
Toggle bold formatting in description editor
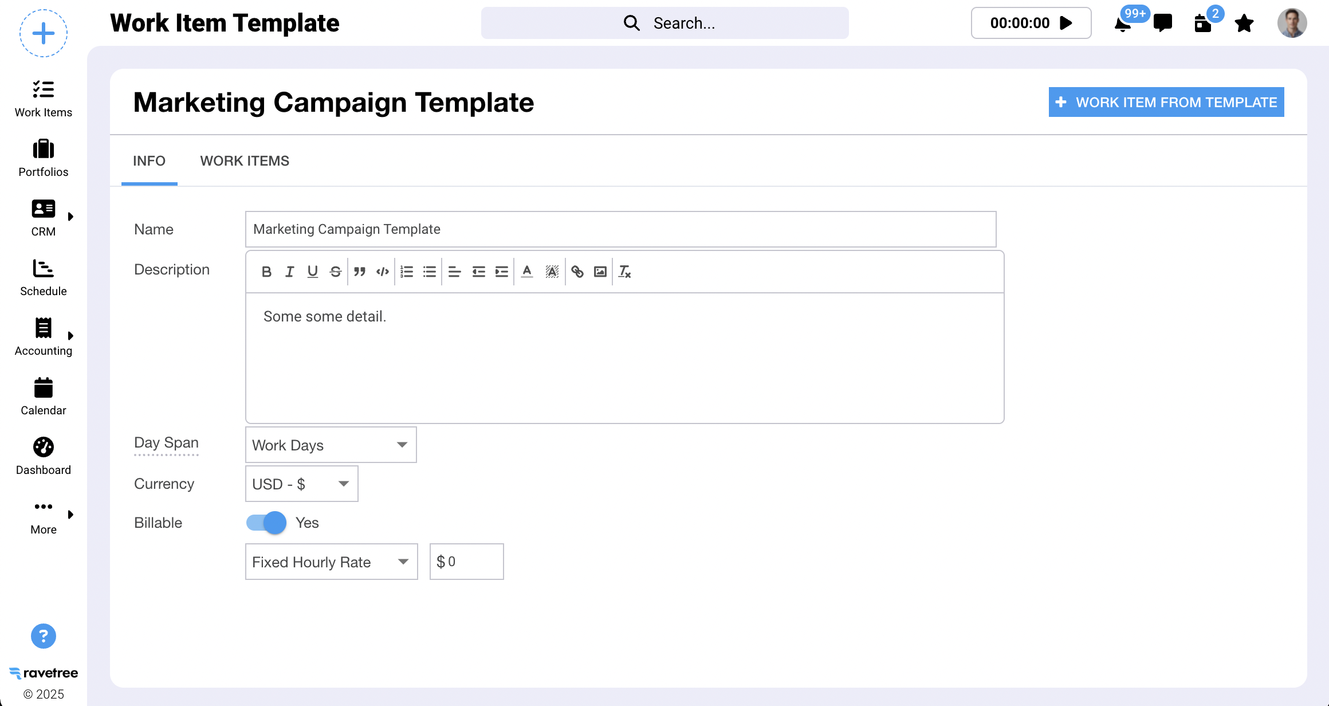click(266, 272)
